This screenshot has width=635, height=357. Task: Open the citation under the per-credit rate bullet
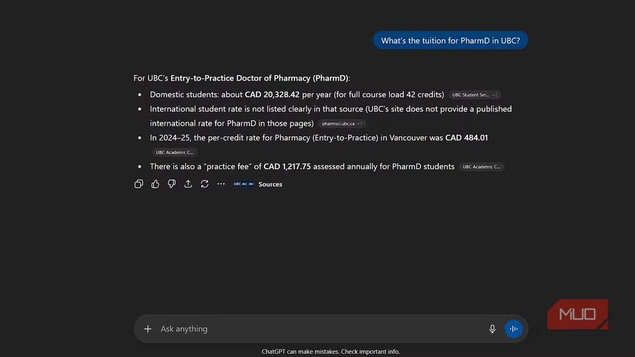point(175,152)
